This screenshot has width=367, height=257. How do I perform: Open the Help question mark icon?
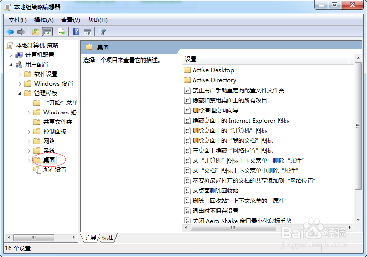76,32
